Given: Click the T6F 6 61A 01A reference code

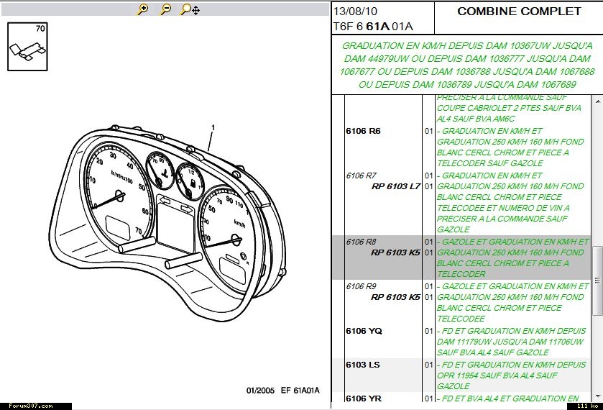Looking at the screenshot, I should (373, 27).
